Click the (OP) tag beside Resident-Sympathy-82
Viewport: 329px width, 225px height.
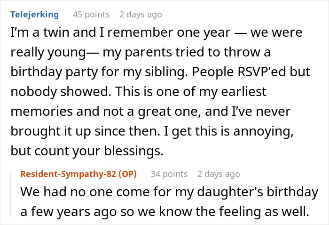click(x=127, y=174)
